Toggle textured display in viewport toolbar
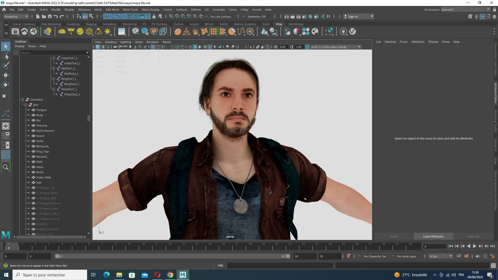 pyautogui.click(x=210, y=47)
